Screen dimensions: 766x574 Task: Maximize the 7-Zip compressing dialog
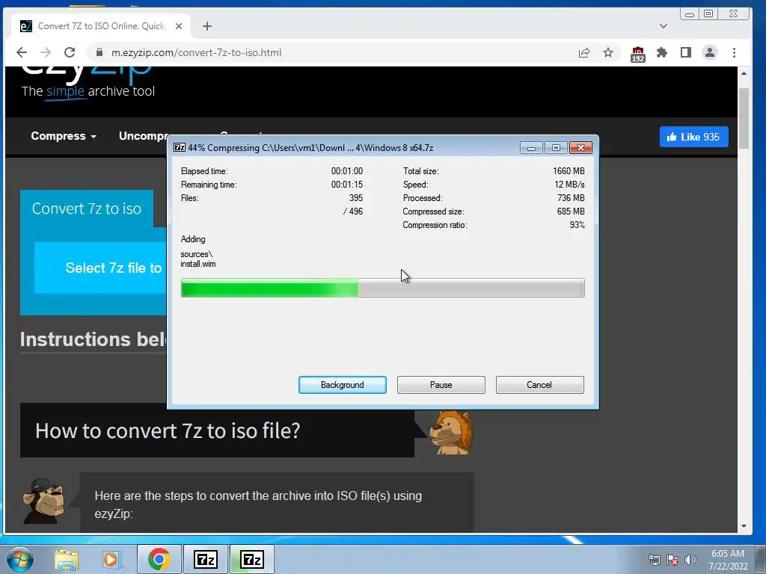[556, 147]
